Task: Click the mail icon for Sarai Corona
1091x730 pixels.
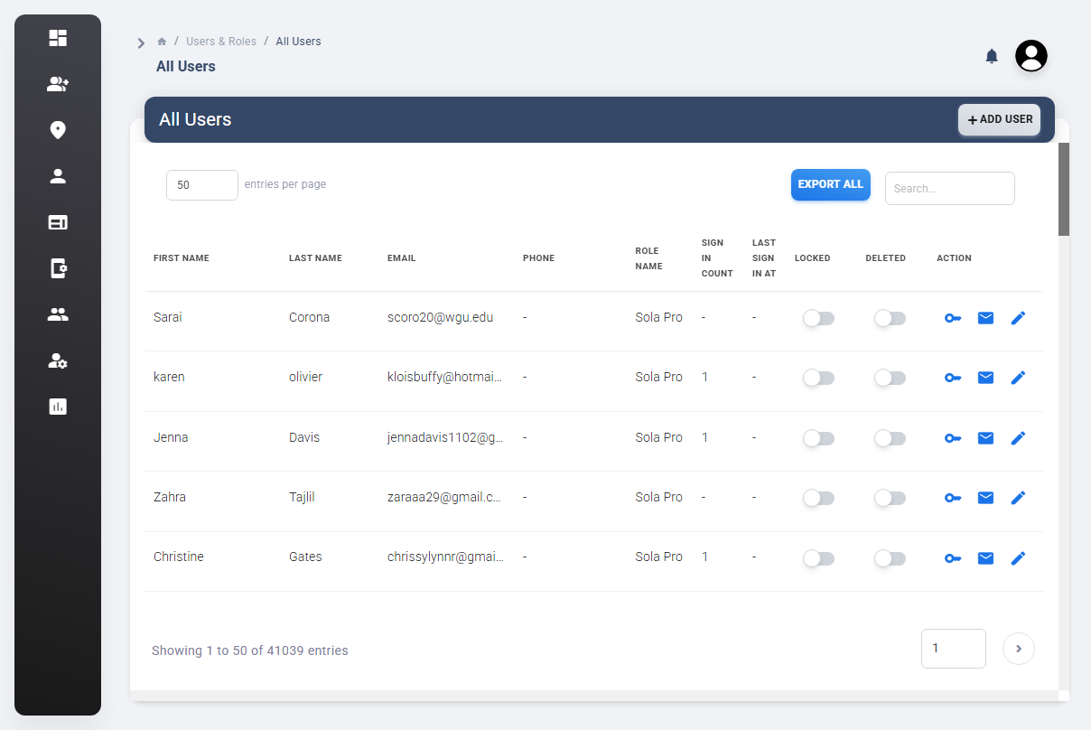Action: [986, 318]
